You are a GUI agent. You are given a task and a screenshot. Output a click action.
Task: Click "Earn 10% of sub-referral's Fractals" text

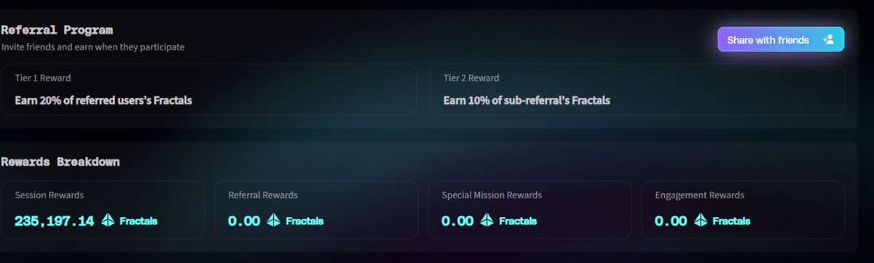(x=527, y=100)
